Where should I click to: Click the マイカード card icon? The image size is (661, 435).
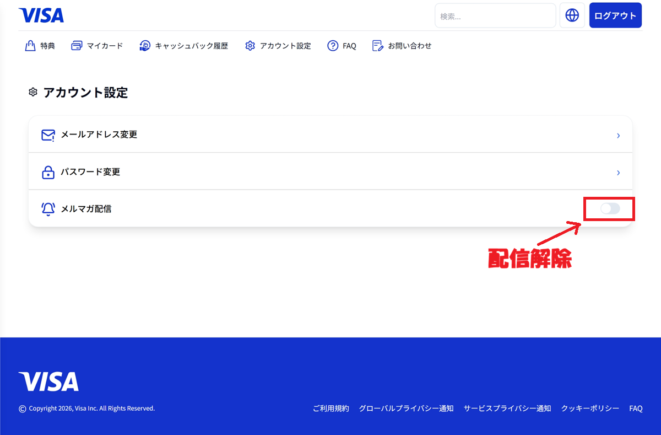[77, 46]
